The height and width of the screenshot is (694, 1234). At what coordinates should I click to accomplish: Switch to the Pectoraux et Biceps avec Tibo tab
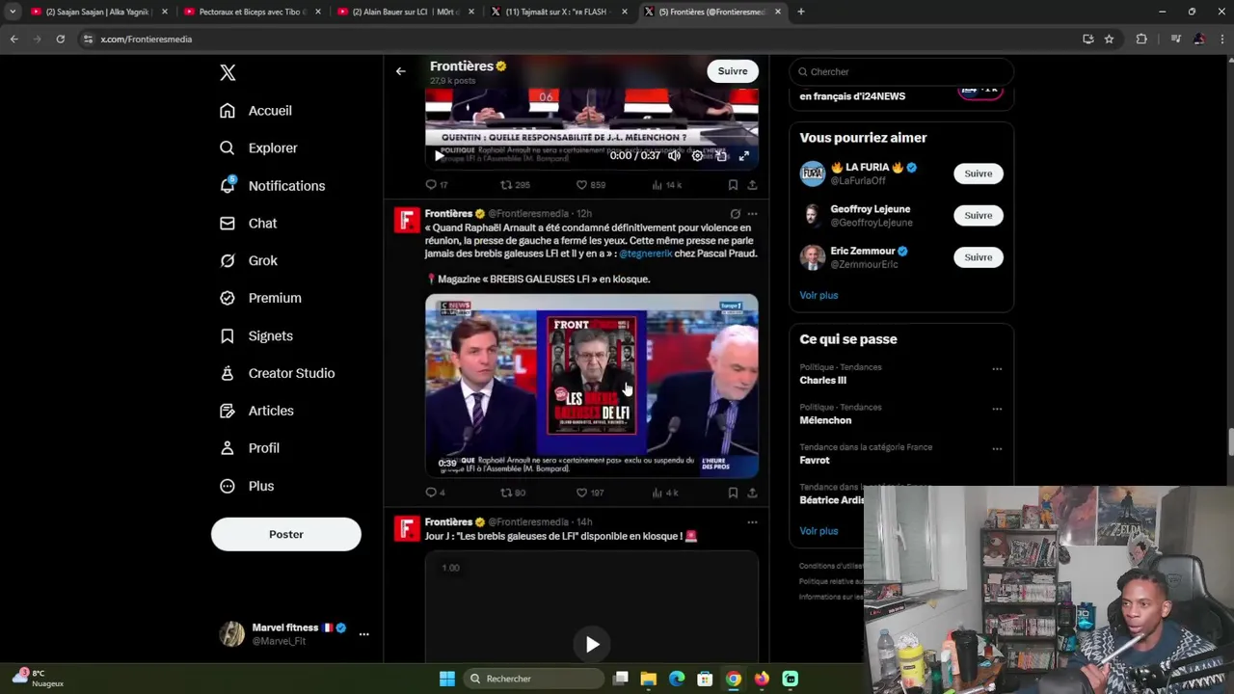click(251, 12)
